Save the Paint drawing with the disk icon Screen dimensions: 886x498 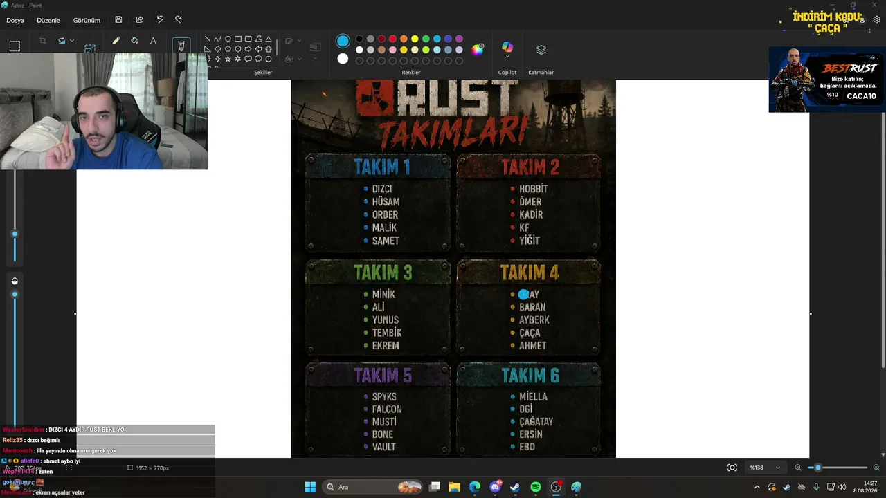118,20
